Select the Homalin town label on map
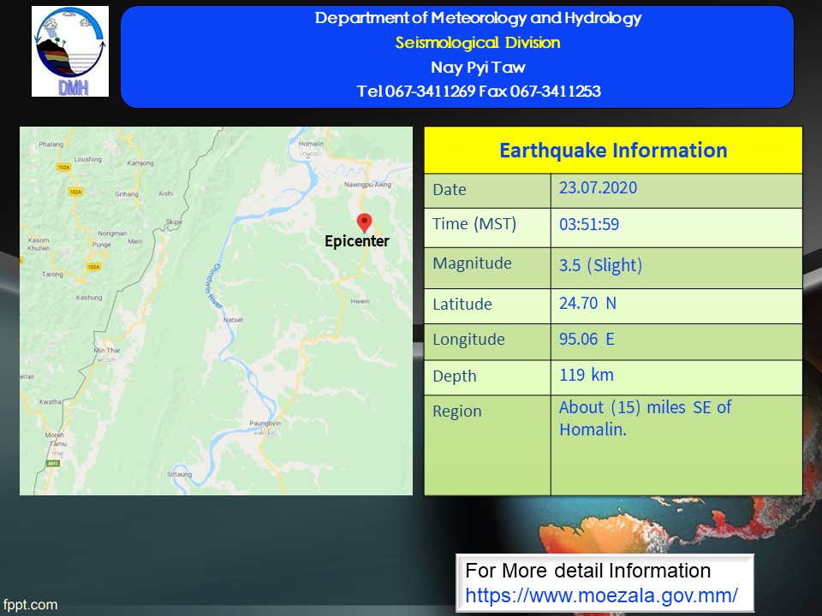822x616 pixels. (312, 144)
